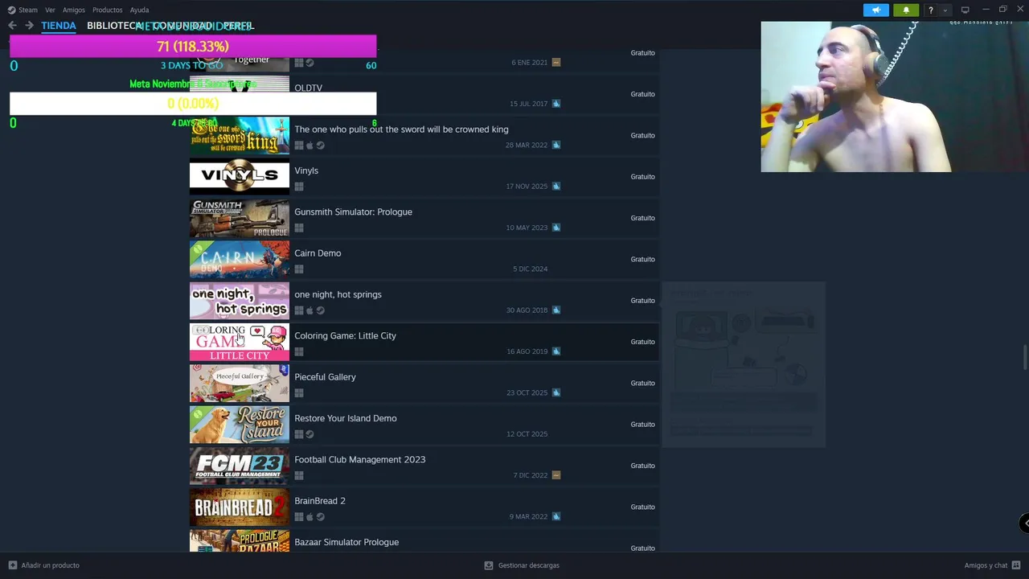Click thumbs-up review icon on OLDTV row
1029x579 pixels.
tap(556, 104)
